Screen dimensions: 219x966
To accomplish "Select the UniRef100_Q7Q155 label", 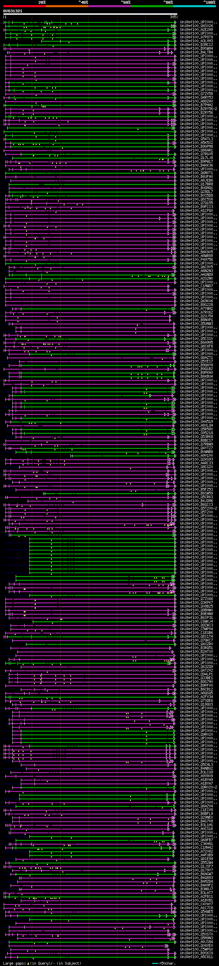I will click(196, 203).
